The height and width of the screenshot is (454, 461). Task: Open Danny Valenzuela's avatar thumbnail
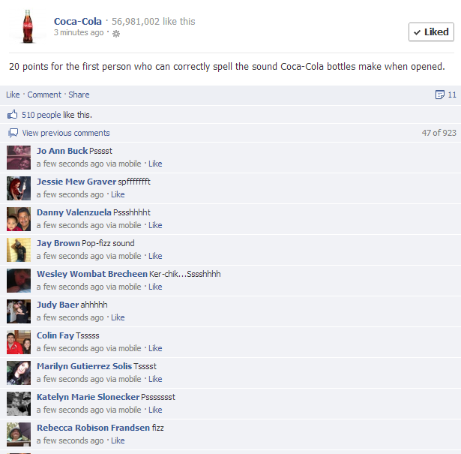coord(19,219)
